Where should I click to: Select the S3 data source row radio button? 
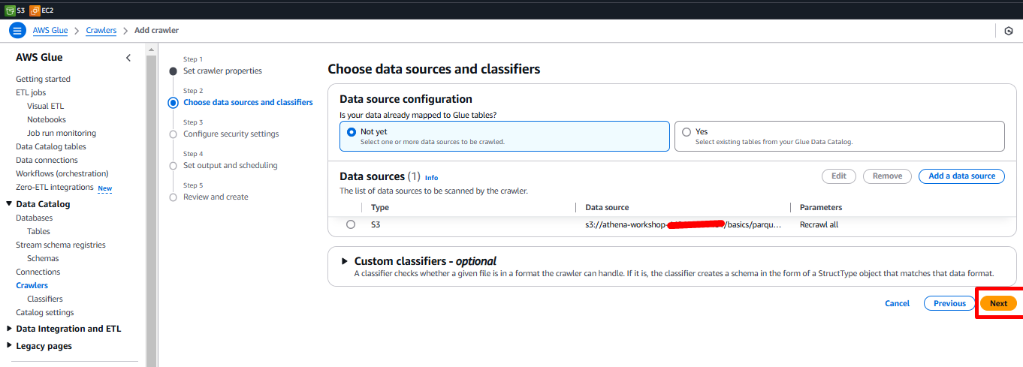(351, 224)
